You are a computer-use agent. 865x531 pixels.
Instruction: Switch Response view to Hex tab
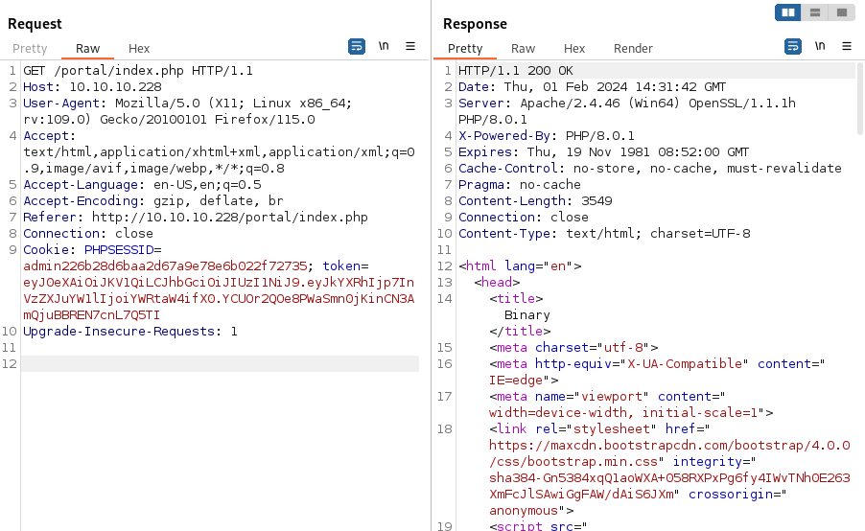574,49
